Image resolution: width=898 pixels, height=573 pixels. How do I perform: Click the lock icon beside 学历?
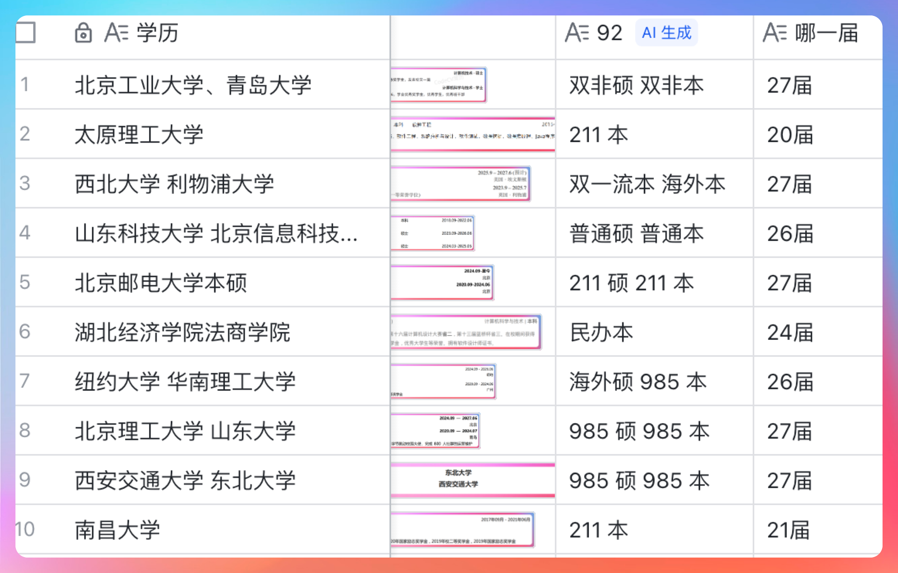(x=83, y=32)
